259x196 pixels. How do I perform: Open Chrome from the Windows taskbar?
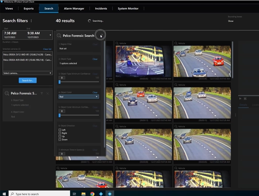tap(92, 193)
